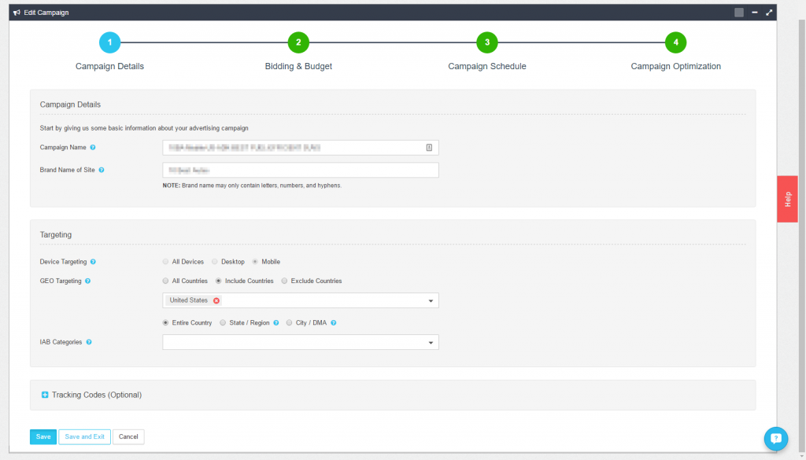The width and height of the screenshot is (806, 460).
Task: Select All Devices radio option
Action: pos(165,262)
